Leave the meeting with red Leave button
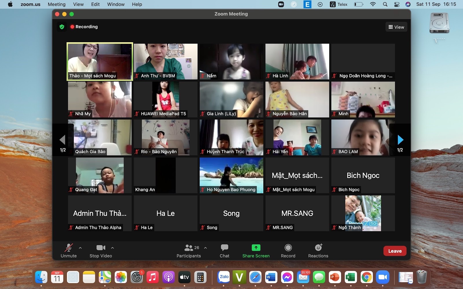463x289 pixels. pyautogui.click(x=395, y=251)
